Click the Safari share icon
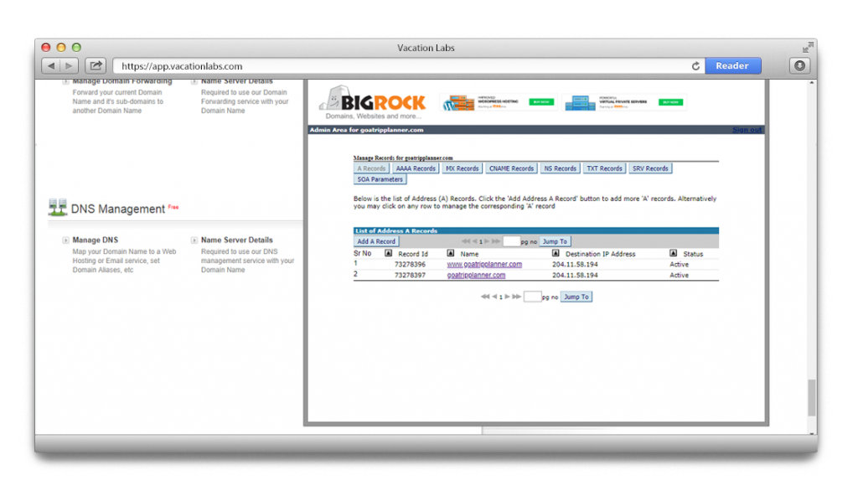This screenshot has height=491, width=858. point(96,66)
